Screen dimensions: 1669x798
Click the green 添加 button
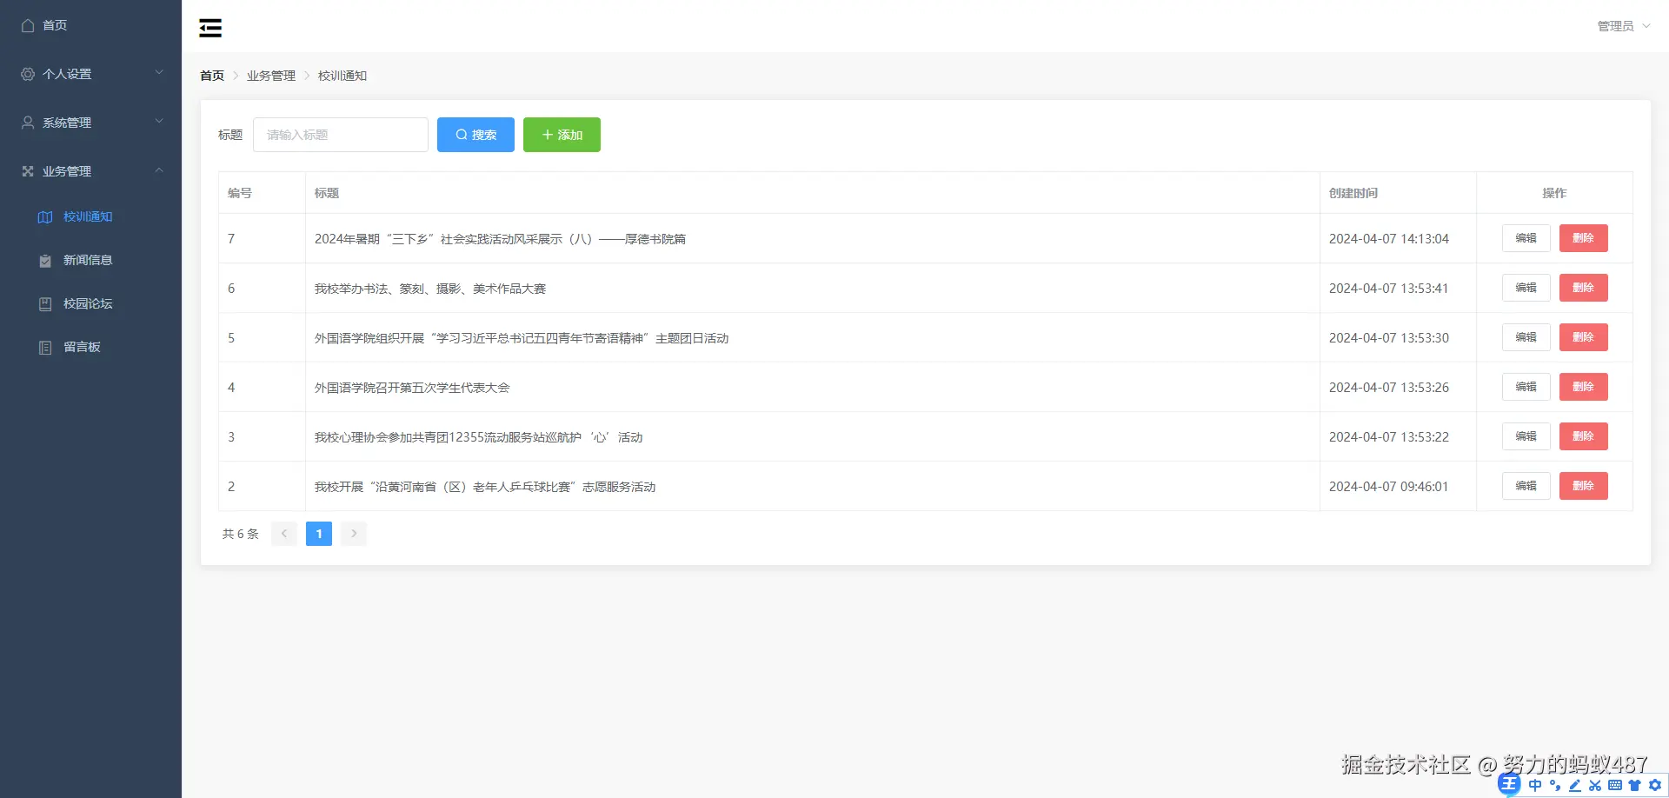[562, 135]
